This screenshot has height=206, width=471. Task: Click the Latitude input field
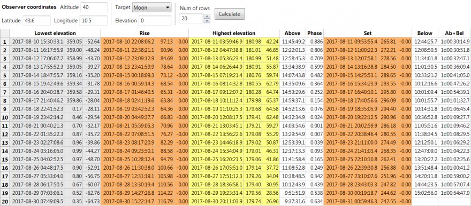tap(36, 21)
